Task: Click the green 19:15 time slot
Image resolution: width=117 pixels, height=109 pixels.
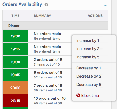Action: (x=15, y=49)
